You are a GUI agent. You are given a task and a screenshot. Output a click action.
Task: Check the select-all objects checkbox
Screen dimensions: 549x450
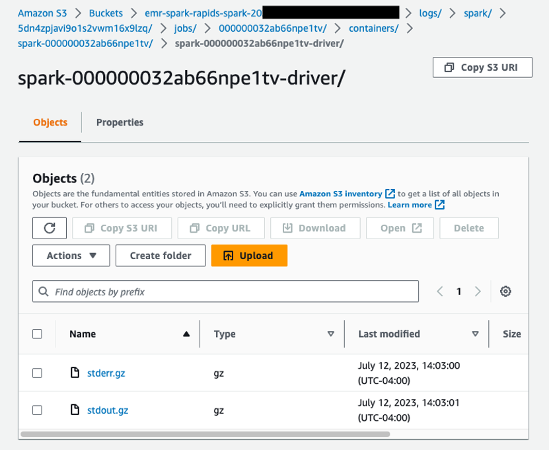click(38, 334)
